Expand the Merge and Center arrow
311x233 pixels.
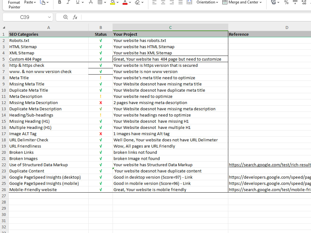click(261, 2)
